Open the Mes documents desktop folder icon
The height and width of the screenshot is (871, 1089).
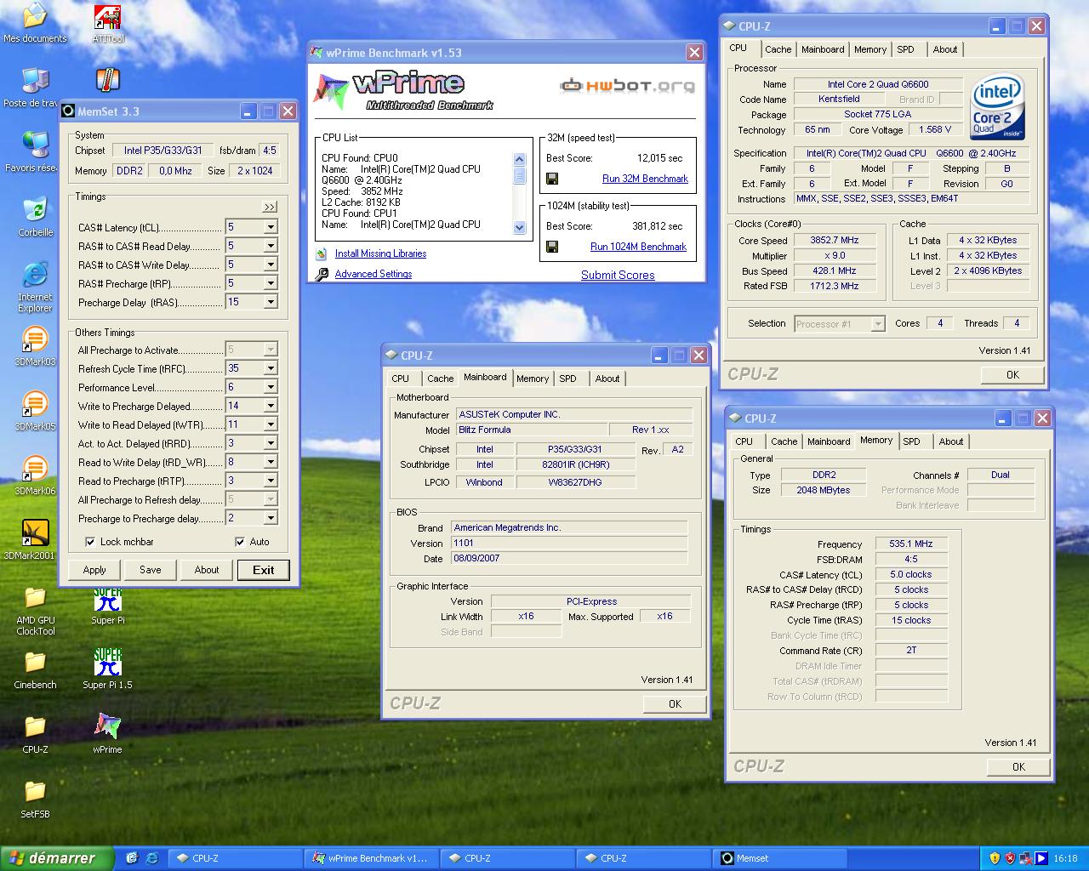pyautogui.click(x=35, y=15)
